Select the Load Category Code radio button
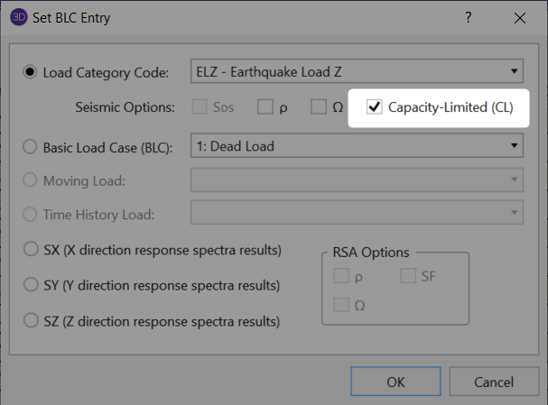Image resolution: width=548 pixels, height=405 pixels. click(x=30, y=71)
